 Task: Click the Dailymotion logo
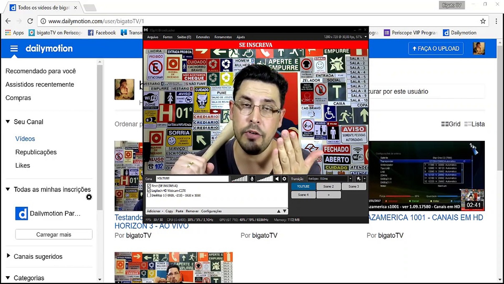click(x=49, y=48)
